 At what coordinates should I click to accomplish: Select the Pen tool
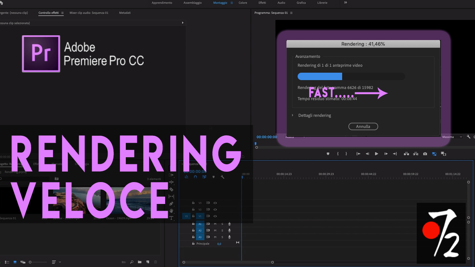point(171,204)
